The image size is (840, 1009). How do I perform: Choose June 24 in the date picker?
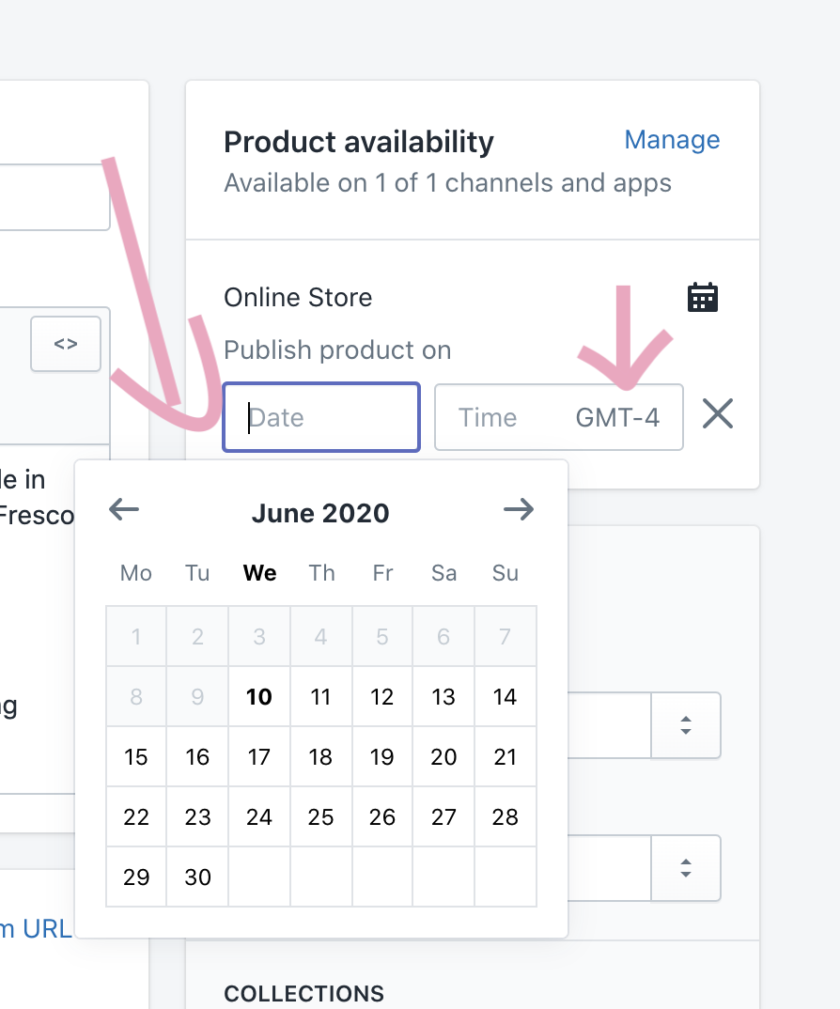[x=259, y=816]
